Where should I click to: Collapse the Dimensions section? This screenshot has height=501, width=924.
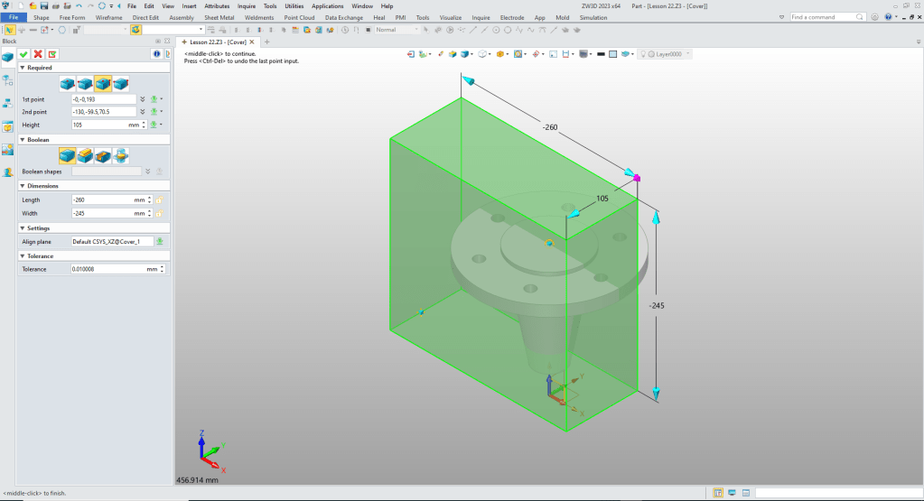[x=22, y=186]
